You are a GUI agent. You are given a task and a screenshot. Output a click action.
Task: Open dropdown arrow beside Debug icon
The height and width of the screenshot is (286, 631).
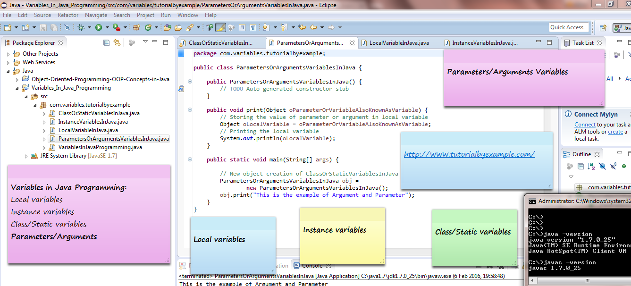click(89, 27)
